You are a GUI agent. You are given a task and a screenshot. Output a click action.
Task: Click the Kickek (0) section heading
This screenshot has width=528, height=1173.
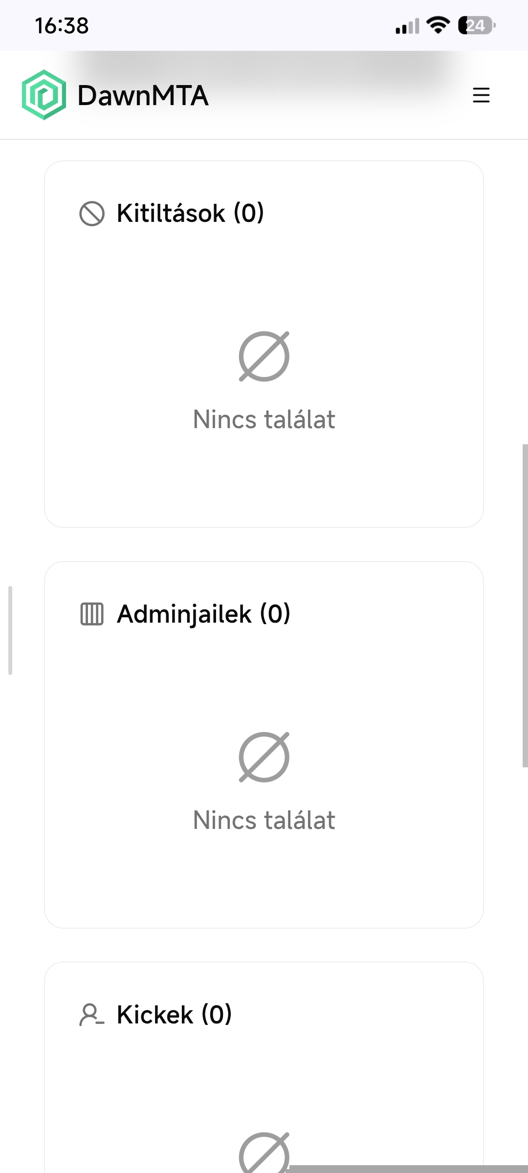[x=174, y=1015]
